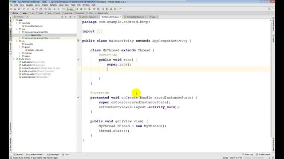Click the Debug app bug icon
The width and height of the screenshot is (284, 159).
tap(81, 9)
